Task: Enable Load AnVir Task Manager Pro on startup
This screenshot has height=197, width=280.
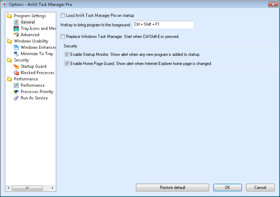Action: click(x=63, y=15)
